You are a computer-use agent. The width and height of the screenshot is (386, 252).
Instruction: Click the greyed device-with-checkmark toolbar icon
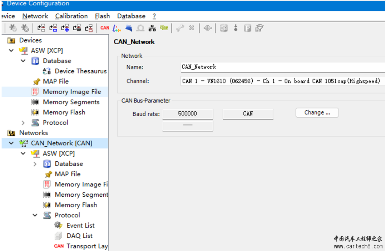[13, 28]
